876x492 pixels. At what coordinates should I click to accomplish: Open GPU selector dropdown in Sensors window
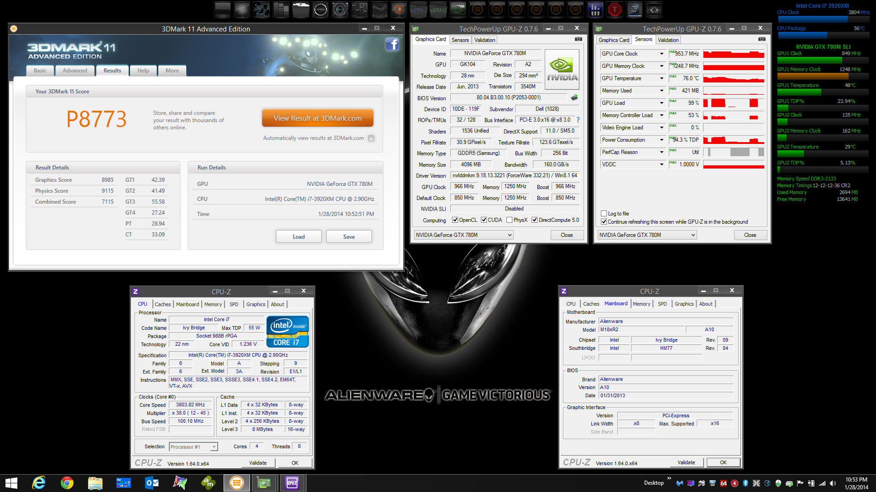click(647, 235)
